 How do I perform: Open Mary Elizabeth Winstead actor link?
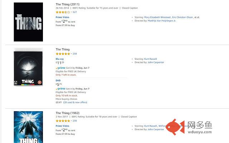157,17
